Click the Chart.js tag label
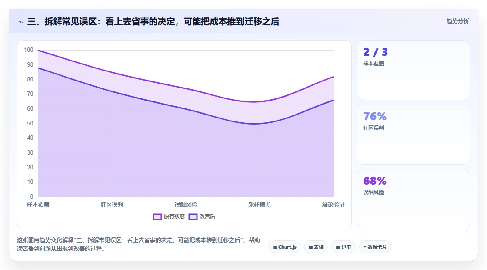The image size is (487, 270). (x=287, y=247)
